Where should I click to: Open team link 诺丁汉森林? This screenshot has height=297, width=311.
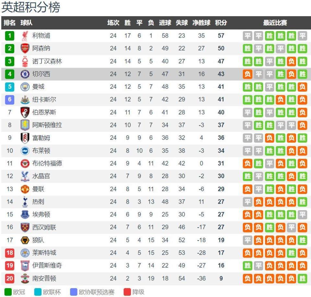point(47,61)
